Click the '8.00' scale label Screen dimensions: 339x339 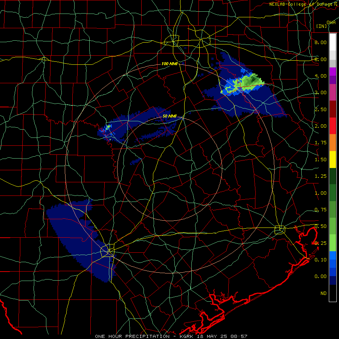coord(321,42)
